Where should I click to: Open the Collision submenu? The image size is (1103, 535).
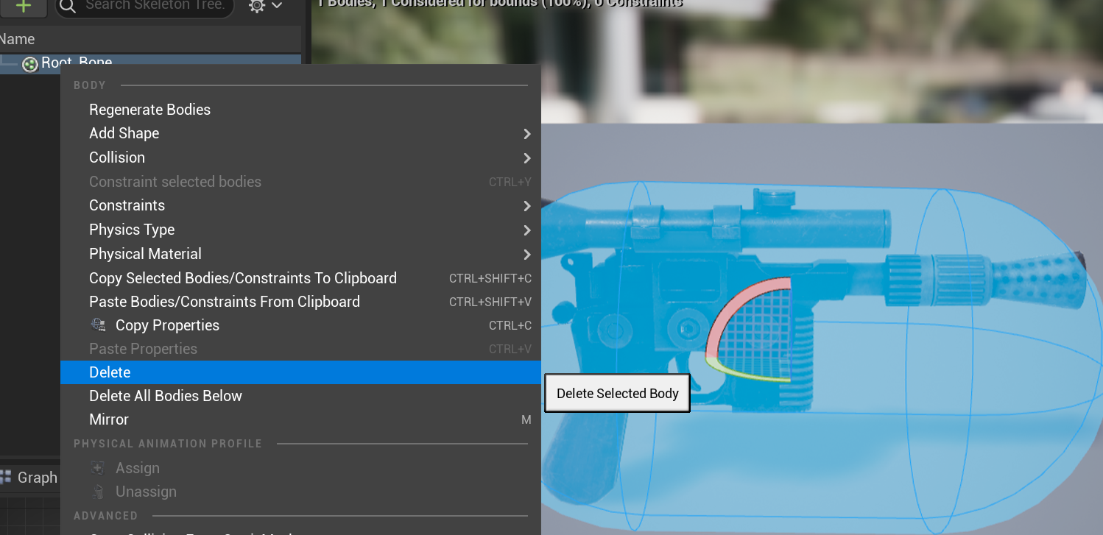[x=300, y=157]
